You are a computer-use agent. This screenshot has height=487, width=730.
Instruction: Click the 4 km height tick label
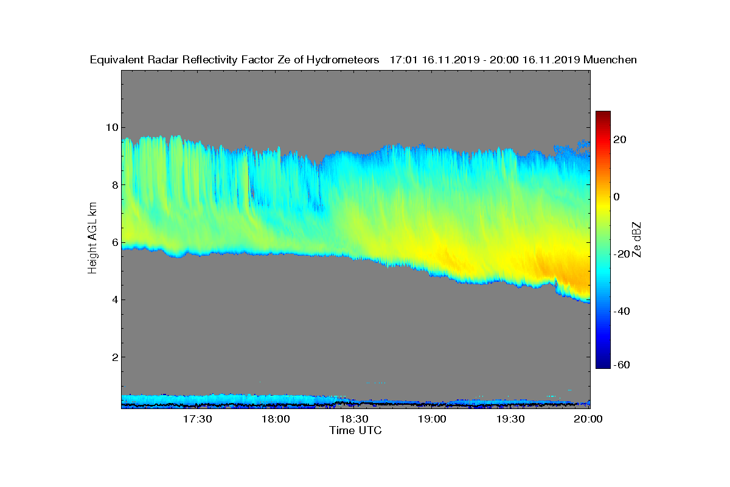114,300
